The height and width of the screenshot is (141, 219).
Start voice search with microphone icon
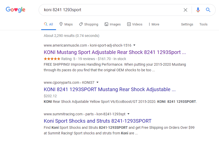point(198,10)
